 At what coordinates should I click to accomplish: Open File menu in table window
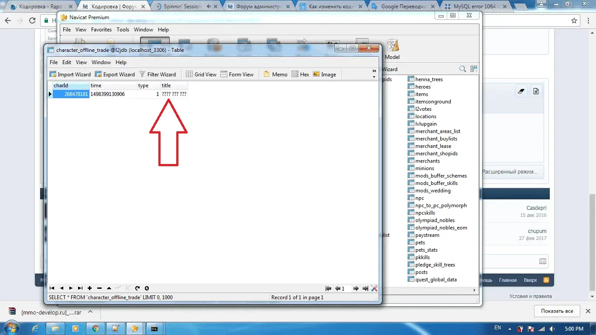[54, 62]
